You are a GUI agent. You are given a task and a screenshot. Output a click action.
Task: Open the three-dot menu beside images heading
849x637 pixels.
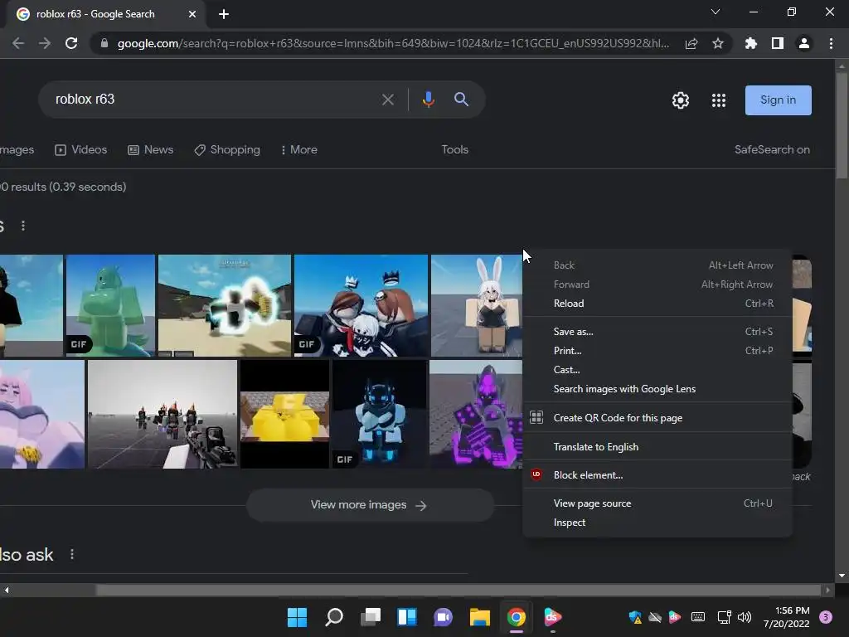click(22, 226)
